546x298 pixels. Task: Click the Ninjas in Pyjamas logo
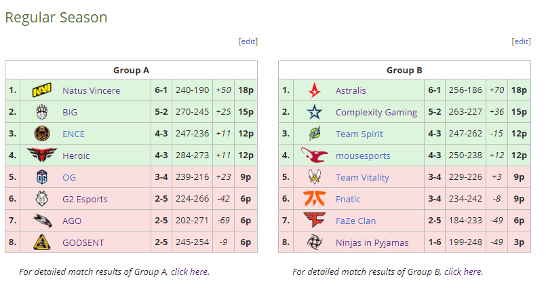315,242
